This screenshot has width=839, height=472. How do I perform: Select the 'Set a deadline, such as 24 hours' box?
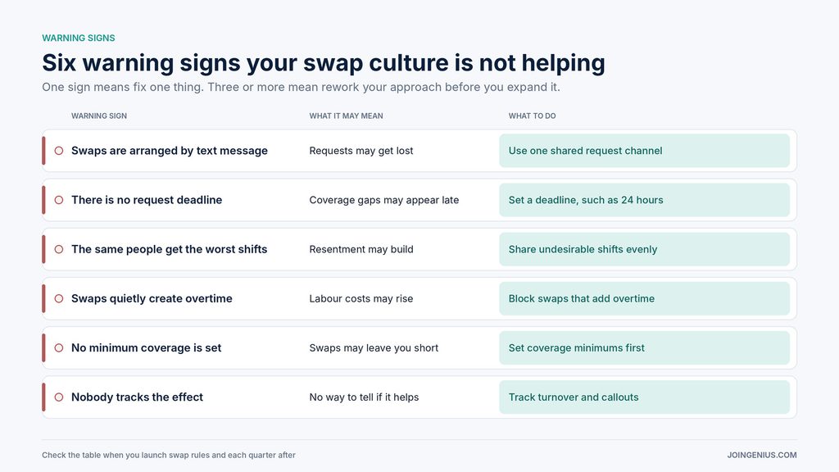click(x=644, y=200)
